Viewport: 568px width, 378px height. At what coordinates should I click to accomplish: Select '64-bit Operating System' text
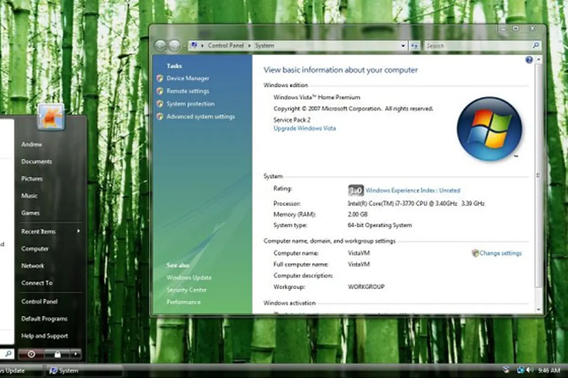[x=380, y=225]
